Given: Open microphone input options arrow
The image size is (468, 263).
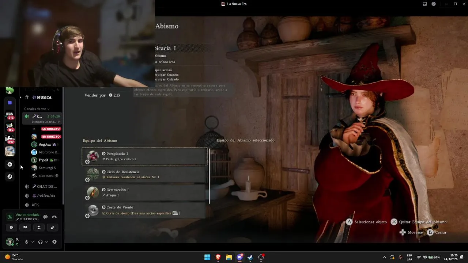Looking at the screenshot, I should click(x=33, y=242).
